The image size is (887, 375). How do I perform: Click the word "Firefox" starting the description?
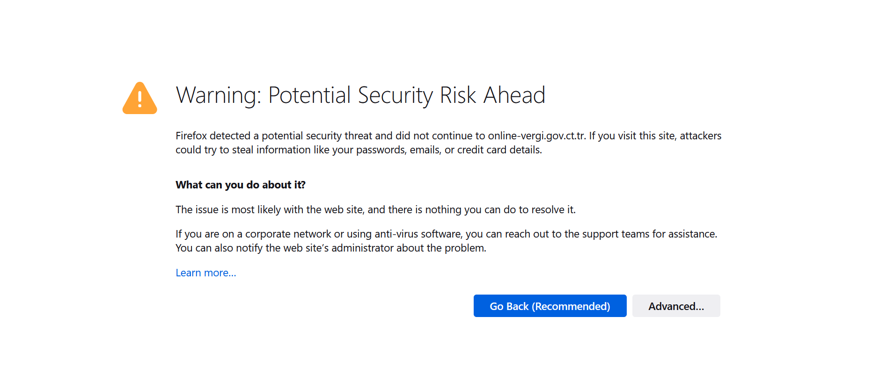(191, 136)
